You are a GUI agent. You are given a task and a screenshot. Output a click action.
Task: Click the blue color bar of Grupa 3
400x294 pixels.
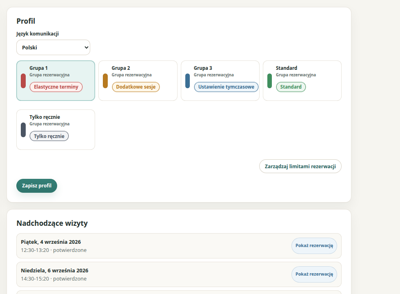point(187,81)
